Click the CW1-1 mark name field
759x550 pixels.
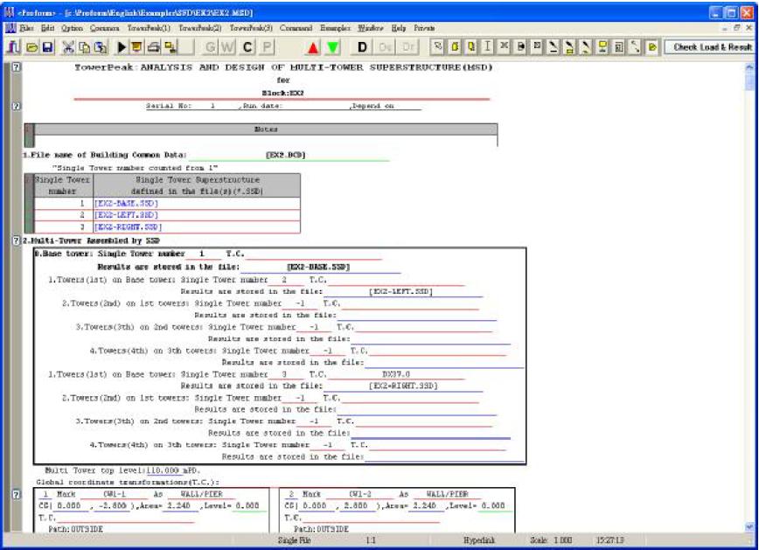[115, 494]
